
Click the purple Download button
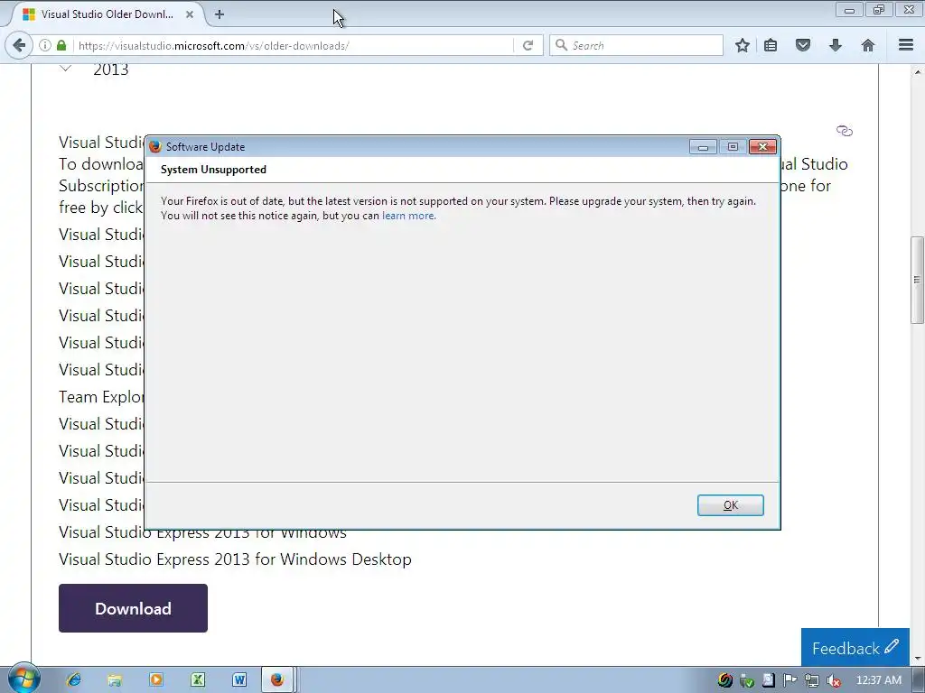[x=133, y=608]
